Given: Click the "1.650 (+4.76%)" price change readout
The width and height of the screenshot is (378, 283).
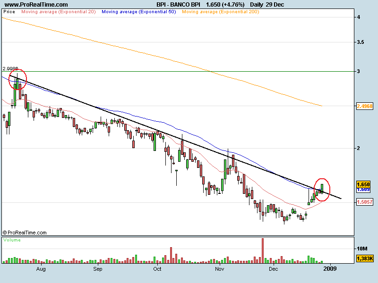Looking at the screenshot, I should pyautogui.click(x=225, y=5).
